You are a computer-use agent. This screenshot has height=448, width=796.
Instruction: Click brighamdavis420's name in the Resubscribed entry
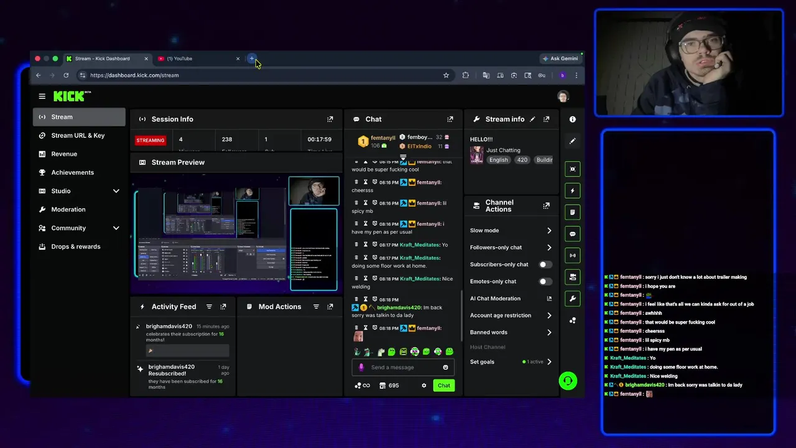pyautogui.click(x=172, y=367)
